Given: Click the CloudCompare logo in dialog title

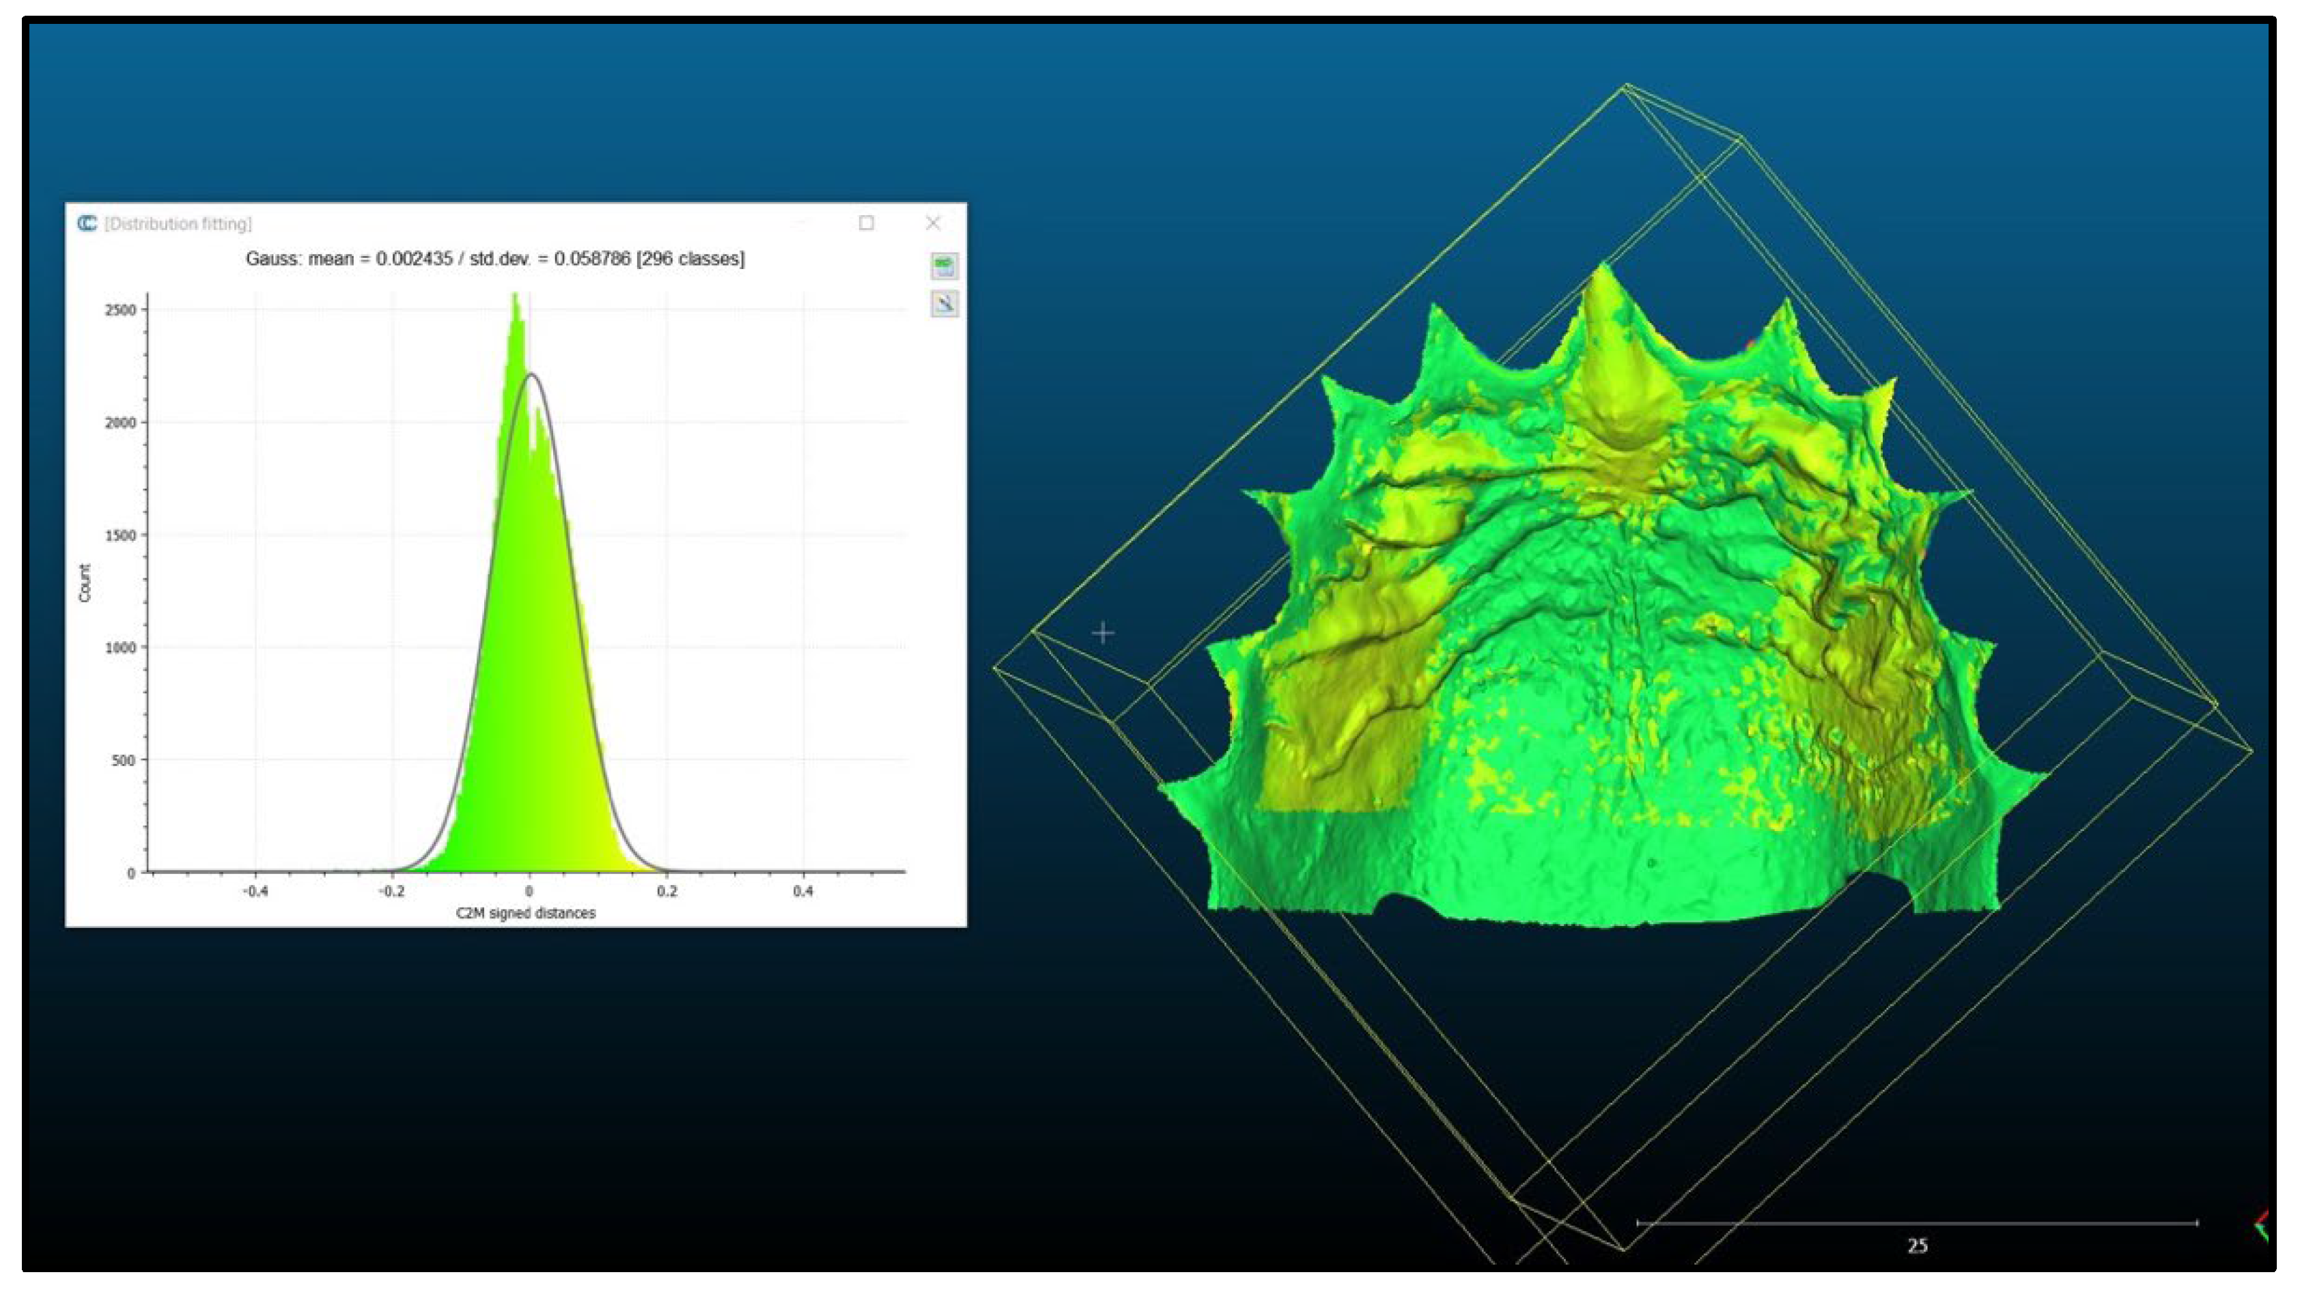Looking at the screenshot, I should coord(87,223).
